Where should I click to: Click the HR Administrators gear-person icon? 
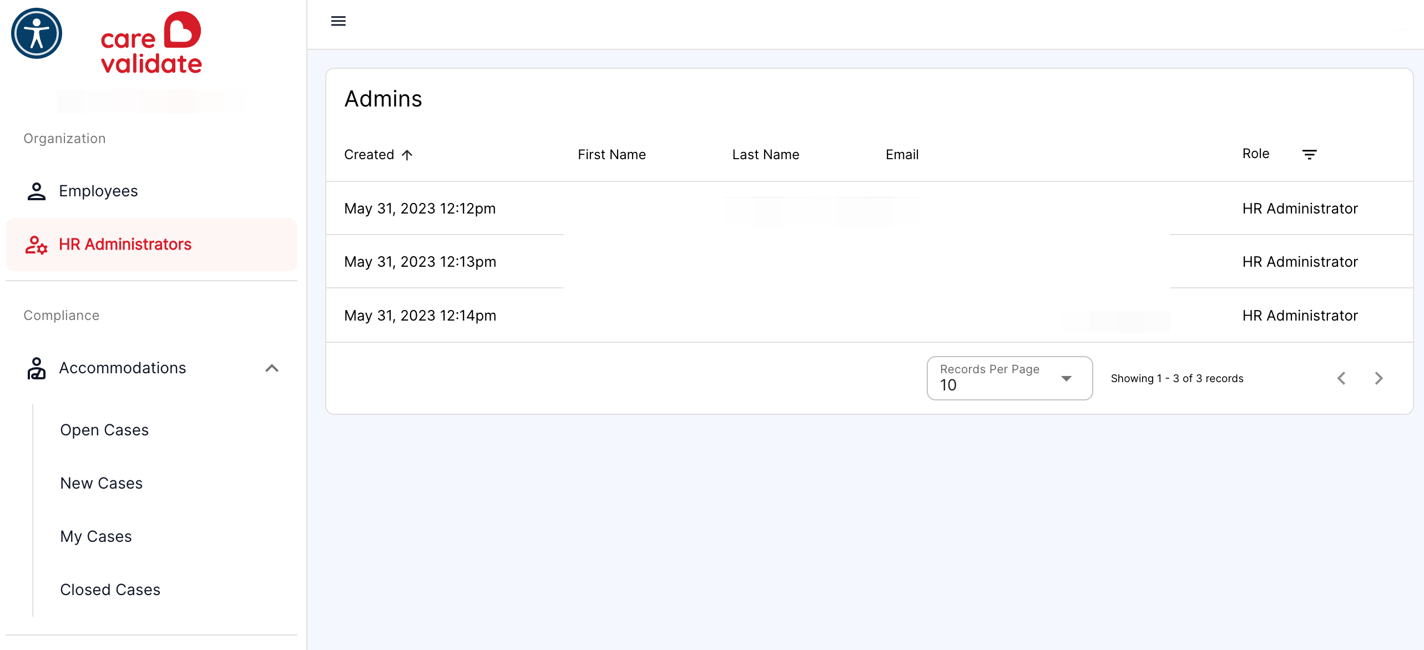coord(37,245)
